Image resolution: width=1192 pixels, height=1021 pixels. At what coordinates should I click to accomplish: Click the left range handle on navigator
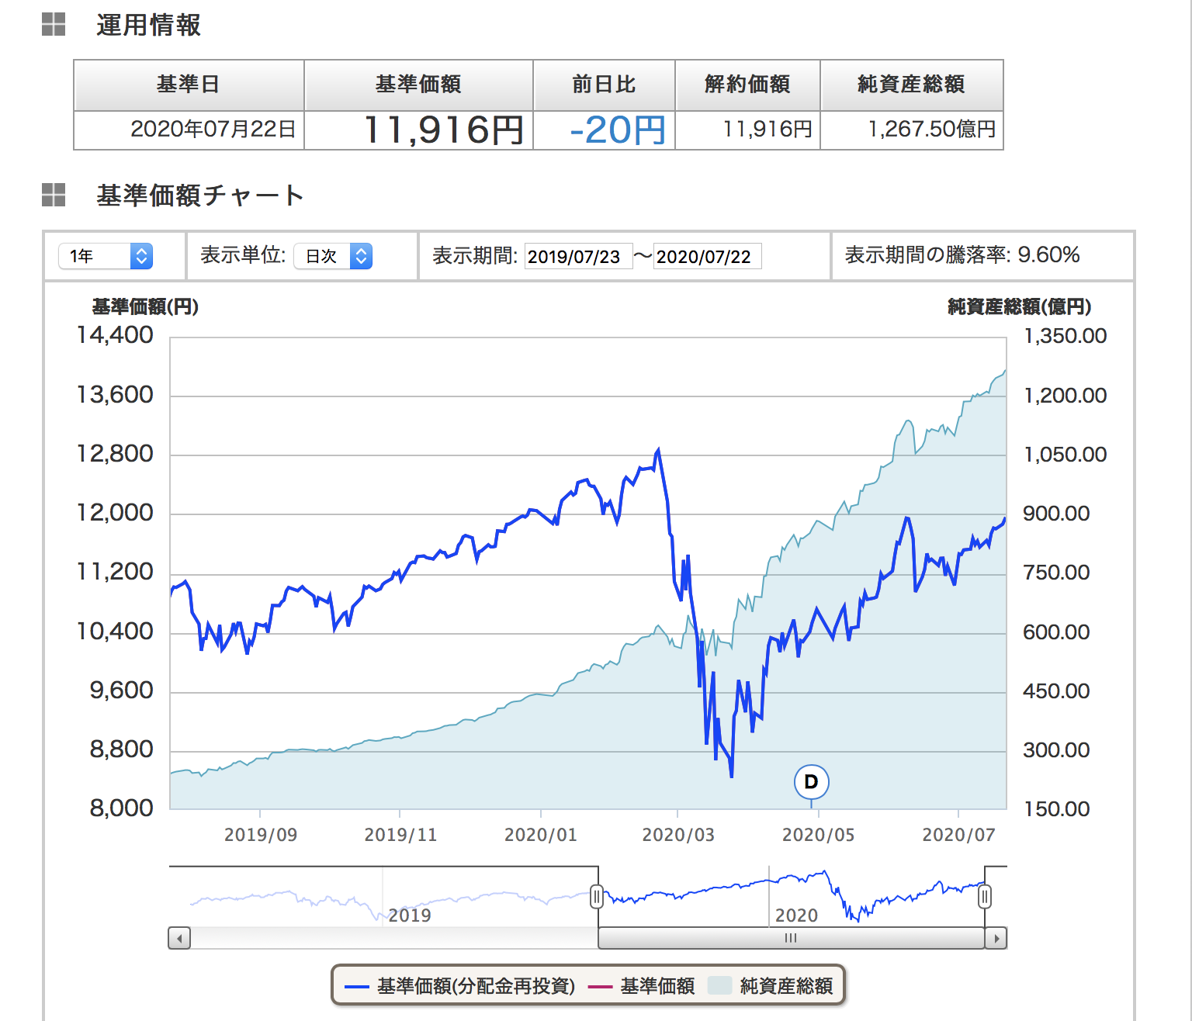[x=596, y=897]
